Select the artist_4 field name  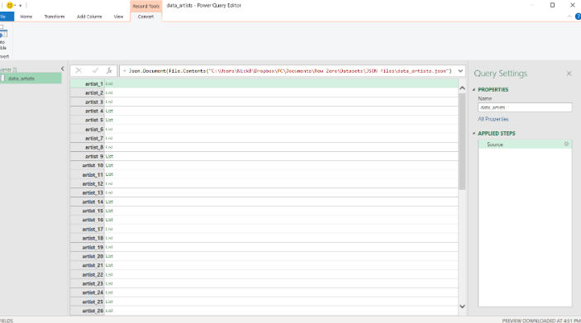[x=94, y=112]
